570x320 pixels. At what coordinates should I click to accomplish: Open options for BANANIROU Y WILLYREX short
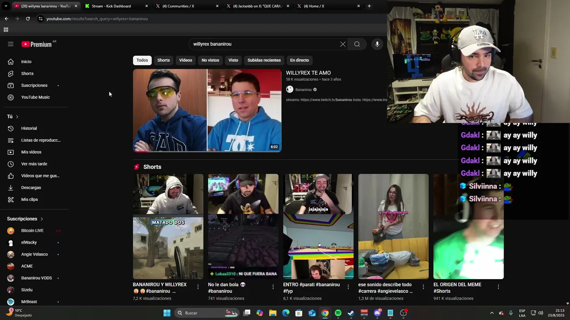point(198,287)
